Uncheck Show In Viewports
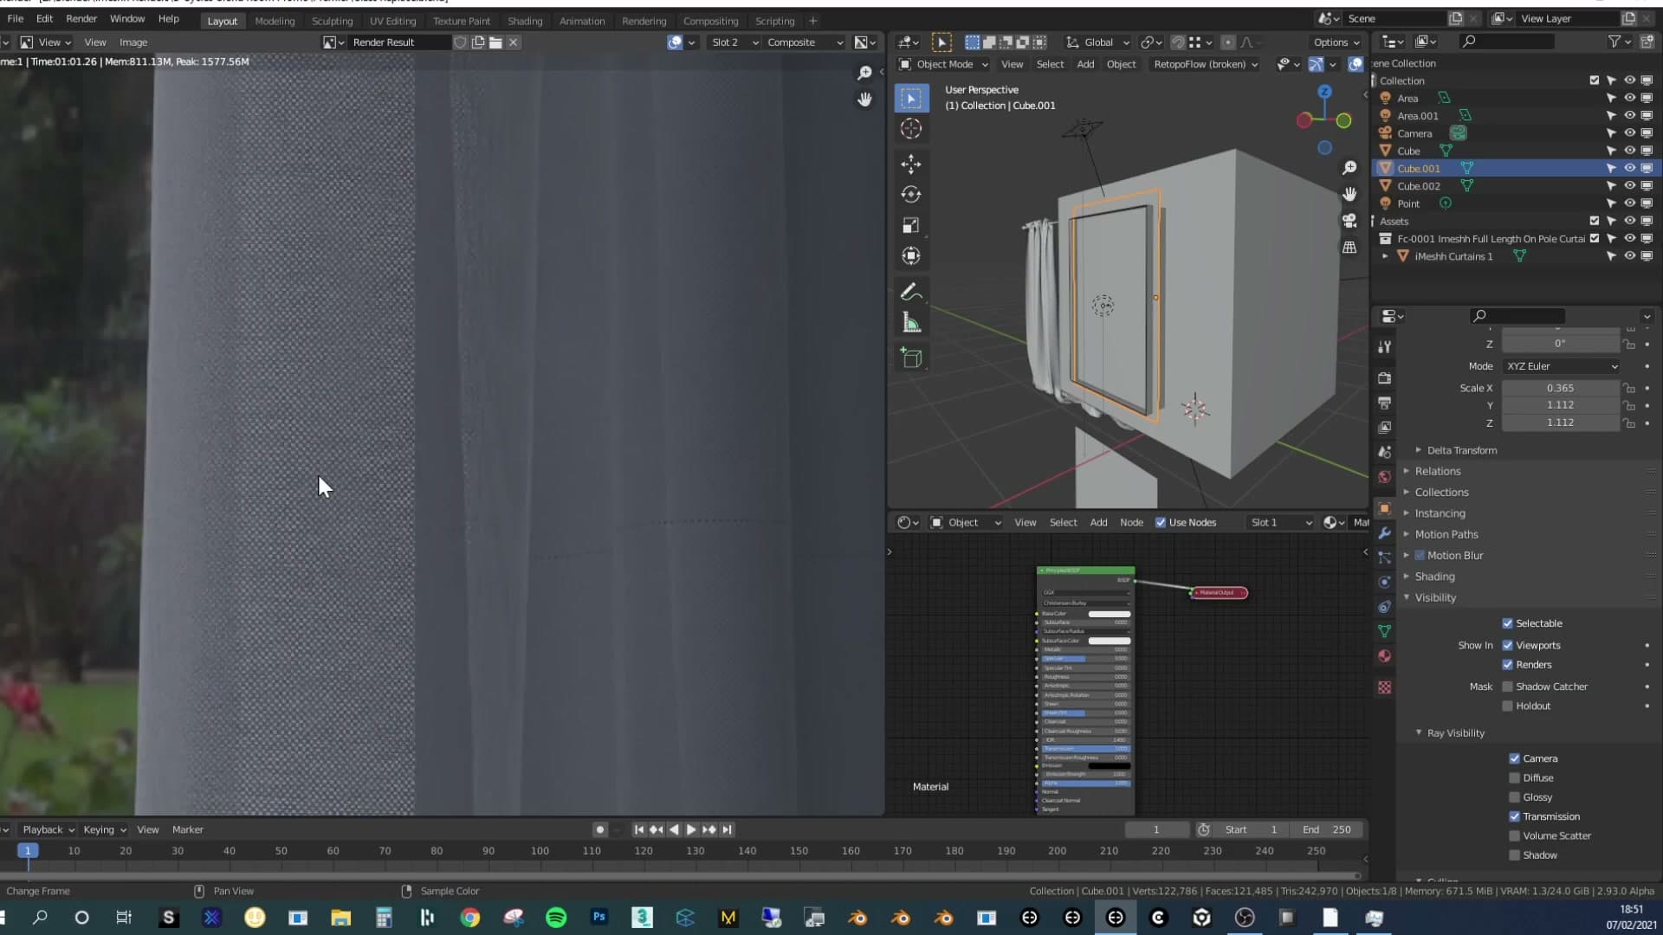The width and height of the screenshot is (1663, 935). (1507, 645)
